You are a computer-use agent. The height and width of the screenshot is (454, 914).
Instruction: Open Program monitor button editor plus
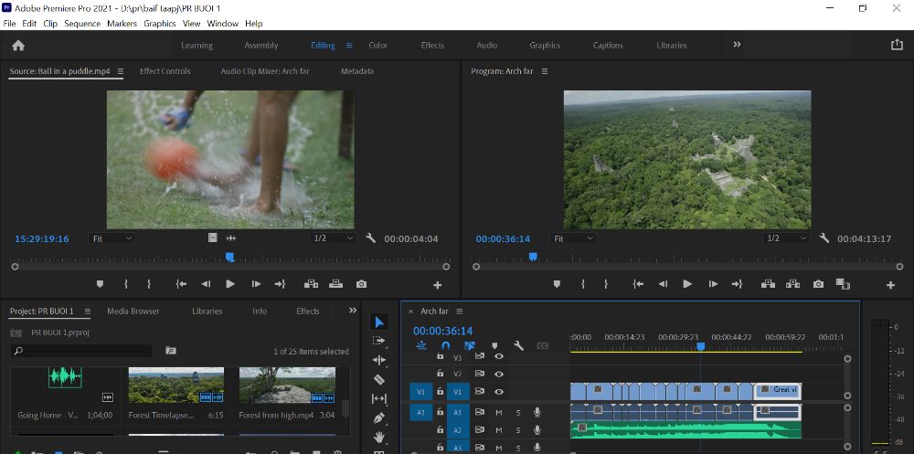[x=890, y=285]
